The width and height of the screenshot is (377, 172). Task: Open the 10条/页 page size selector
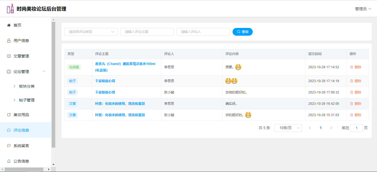(288, 128)
